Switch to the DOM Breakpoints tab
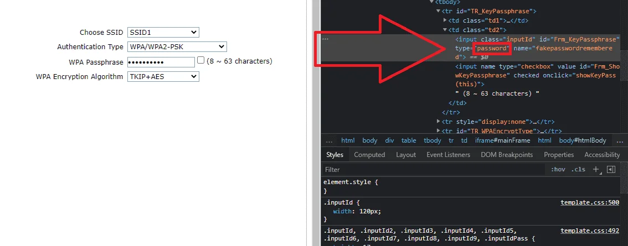This screenshot has height=246, width=628. (507, 155)
